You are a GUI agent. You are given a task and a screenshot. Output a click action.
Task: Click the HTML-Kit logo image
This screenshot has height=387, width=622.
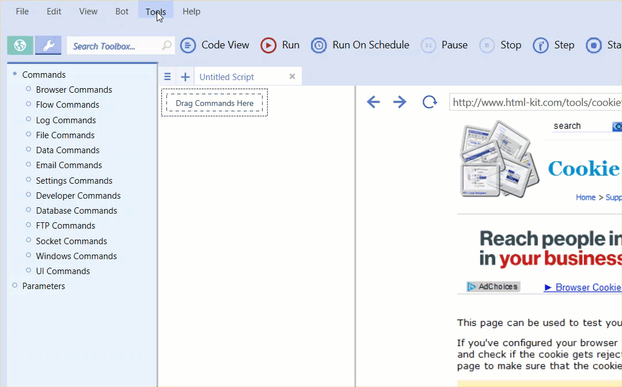tap(499, 158)
